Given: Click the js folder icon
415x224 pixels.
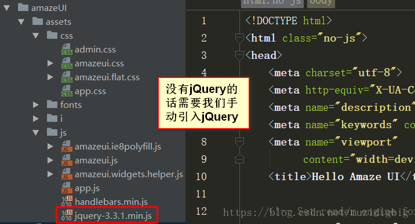Looking at the screenshot, I should (52, 132).
